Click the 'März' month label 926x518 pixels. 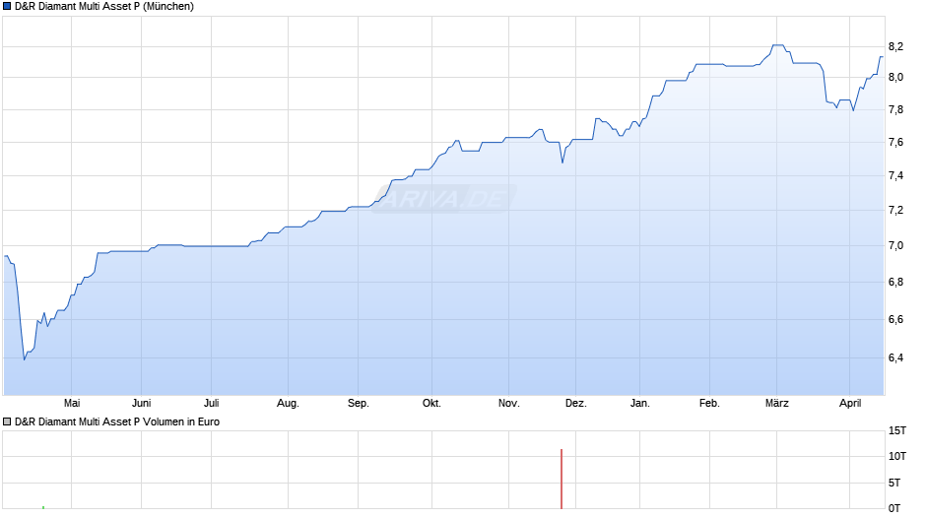point(777,403)
